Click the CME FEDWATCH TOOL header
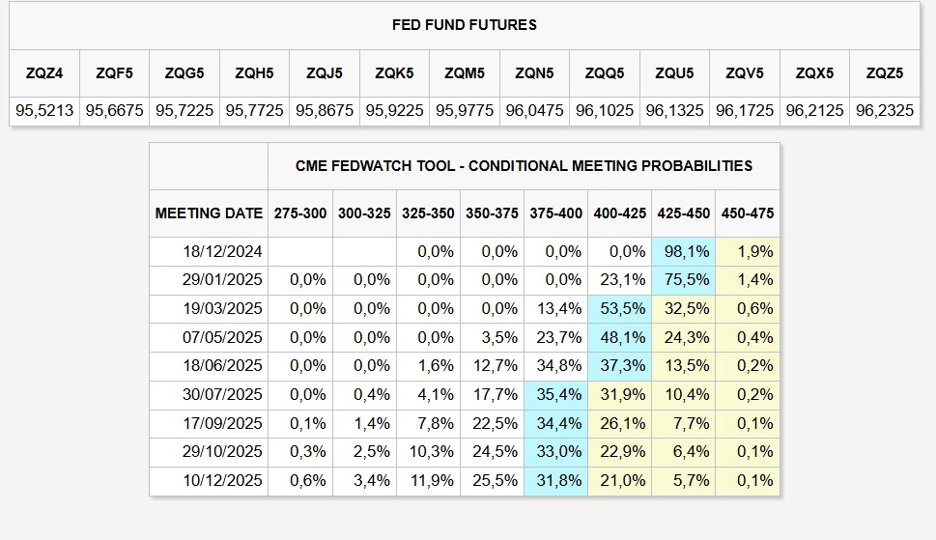Image resolution: width=936 pixels, height=540 pixels. click(x=524, y=165)
